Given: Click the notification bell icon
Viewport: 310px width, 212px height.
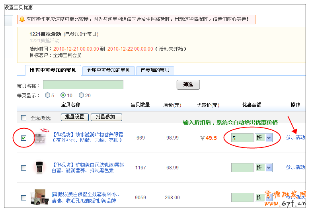Looking at the screenshot, I should [22, 19].
